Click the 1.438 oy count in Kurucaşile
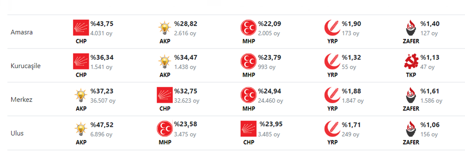The height and width of the screenshot is (151, 465). 185,67
